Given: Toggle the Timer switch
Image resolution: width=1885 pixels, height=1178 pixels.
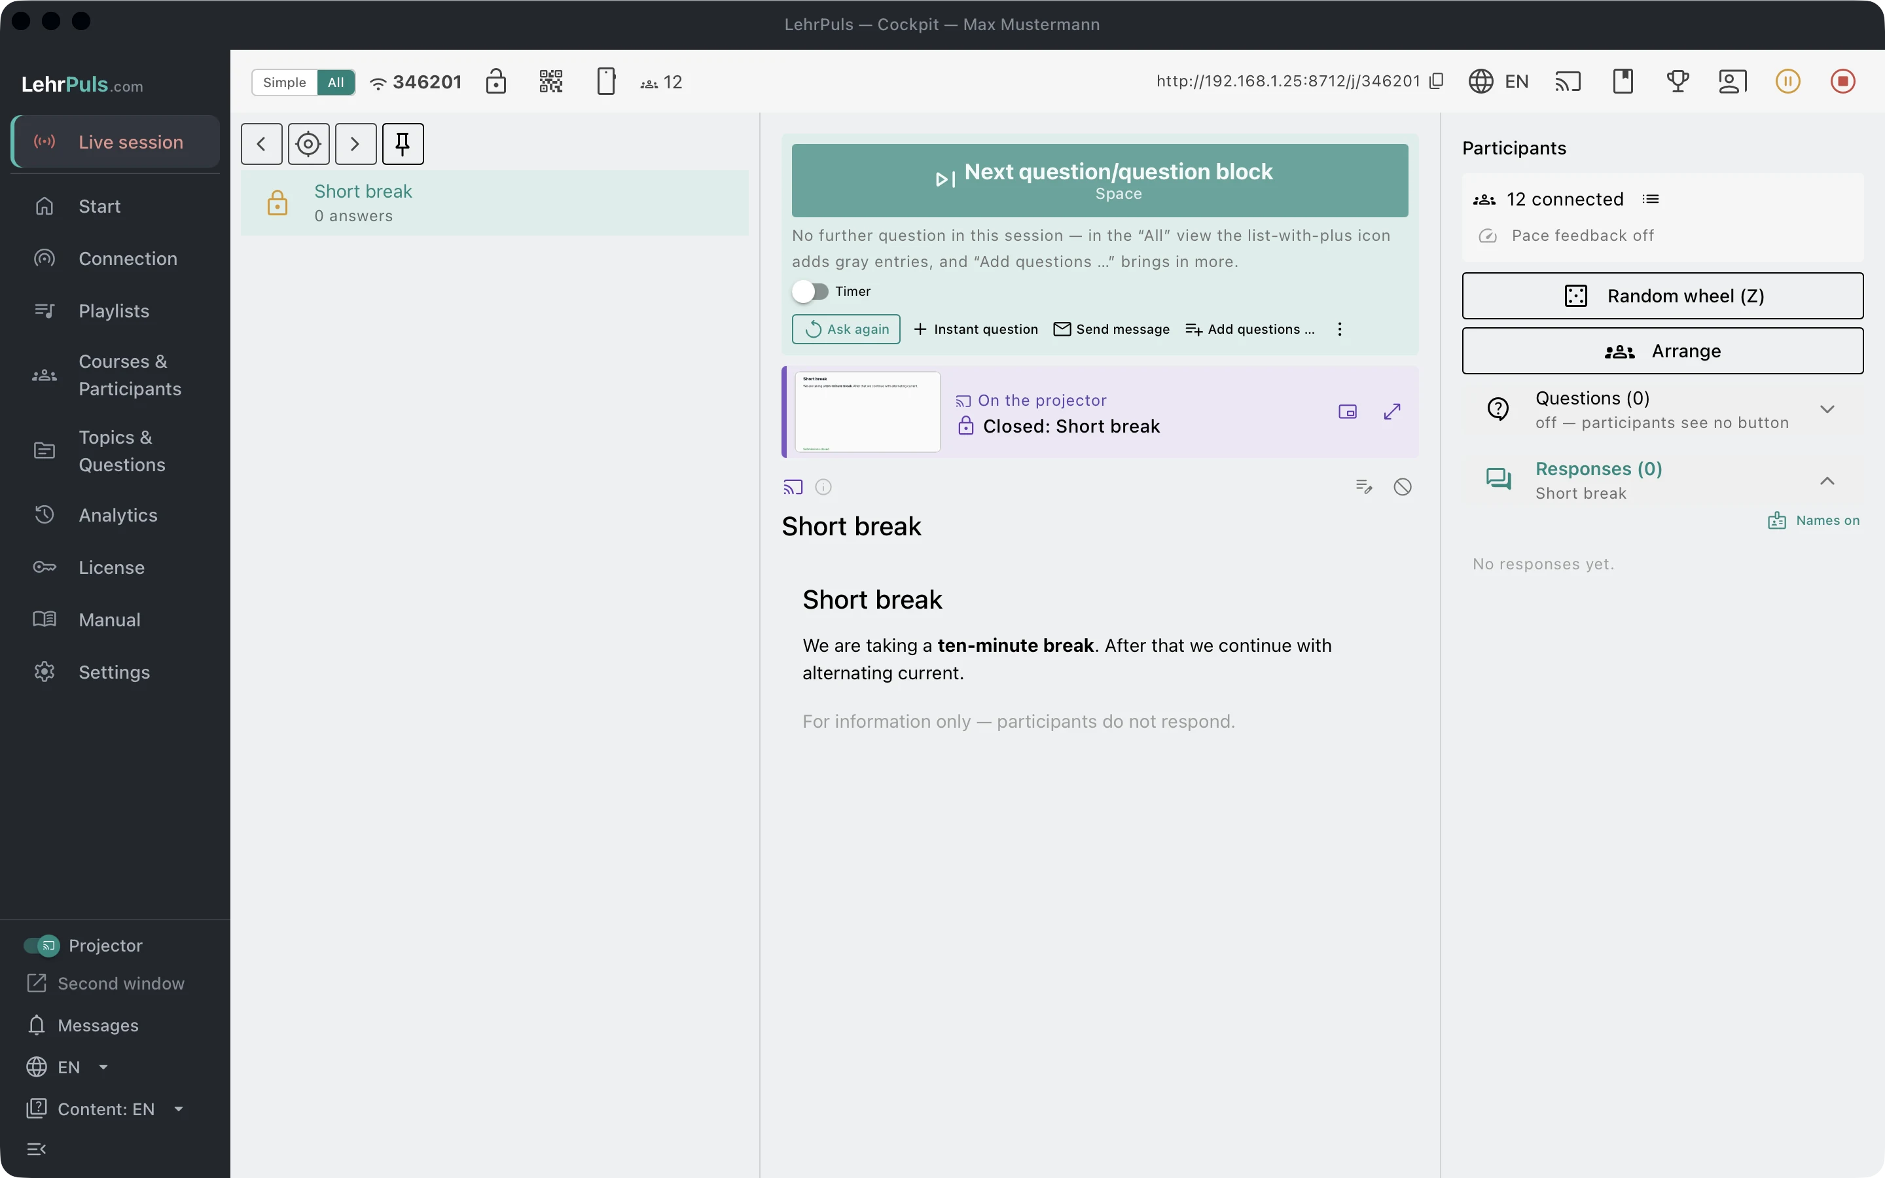Looking at the screenshot, I should click(810, 291).
